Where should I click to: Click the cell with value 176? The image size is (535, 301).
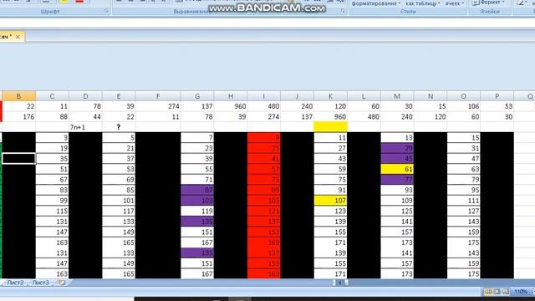pyautogui.click(x=18, y=117)
